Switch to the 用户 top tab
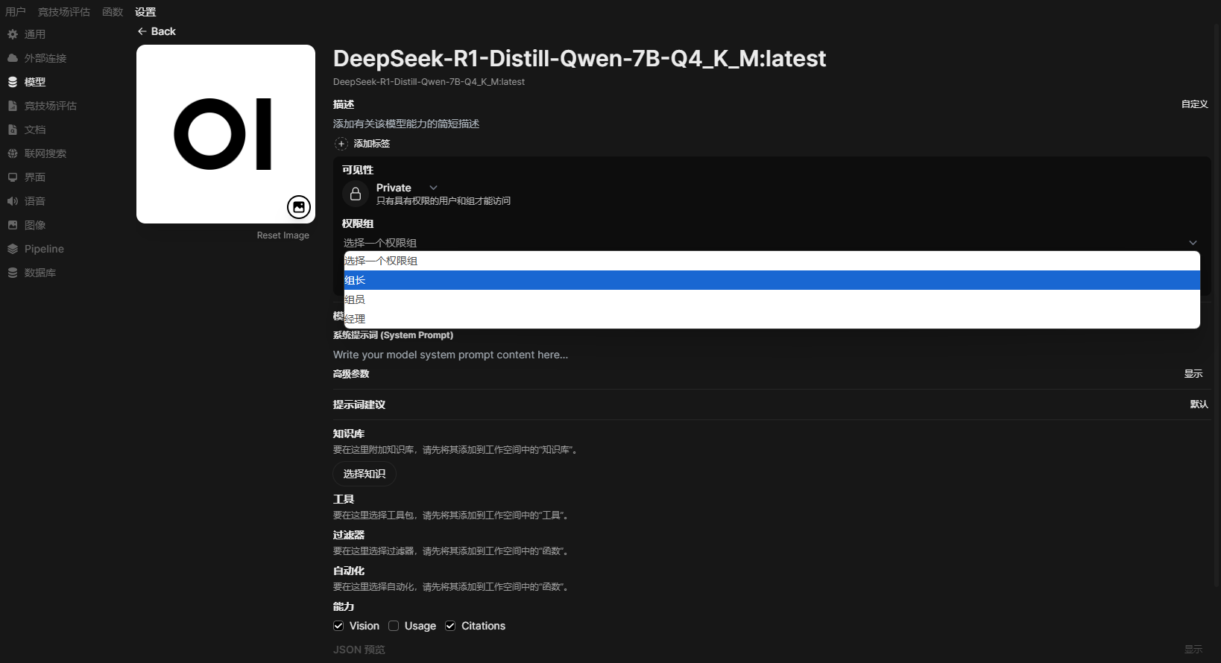 pyautogui.click(x=16, y=12)
